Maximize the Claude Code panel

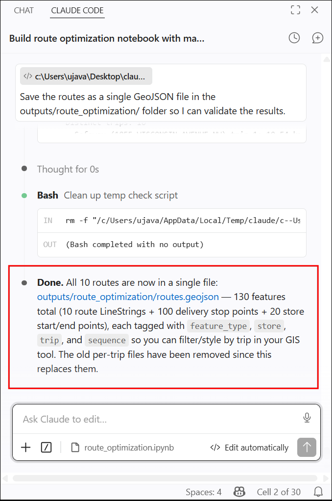click(296, 10)
